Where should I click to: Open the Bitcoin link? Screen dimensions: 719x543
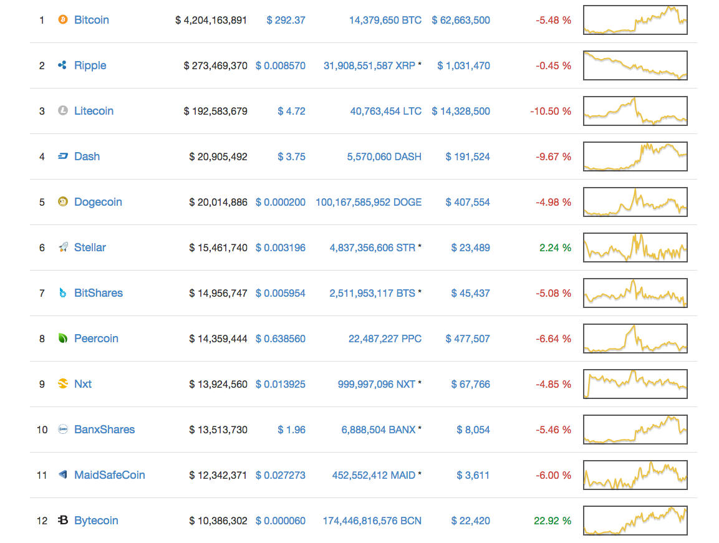point(92,20)
